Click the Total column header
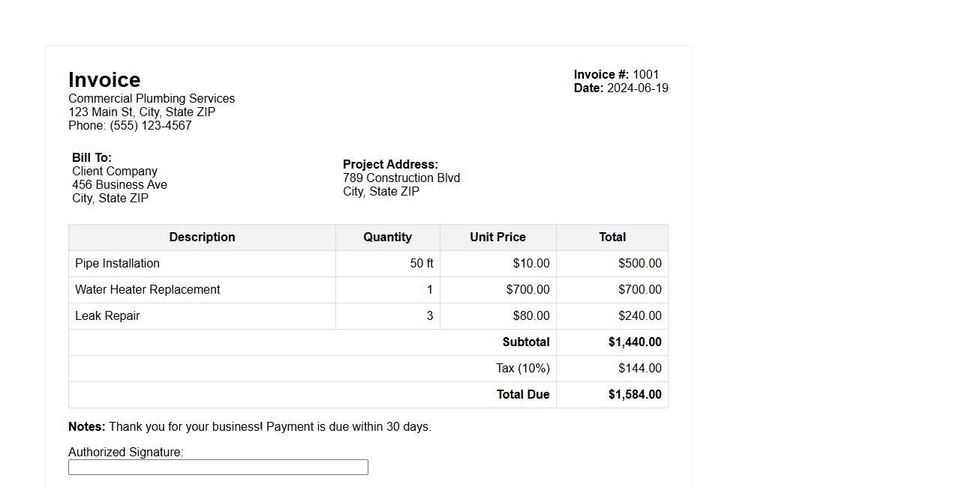This screenshot has width=959, height=487. click(612, 237)
